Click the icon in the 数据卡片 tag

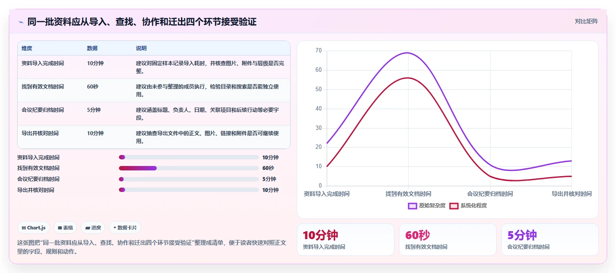115,228
